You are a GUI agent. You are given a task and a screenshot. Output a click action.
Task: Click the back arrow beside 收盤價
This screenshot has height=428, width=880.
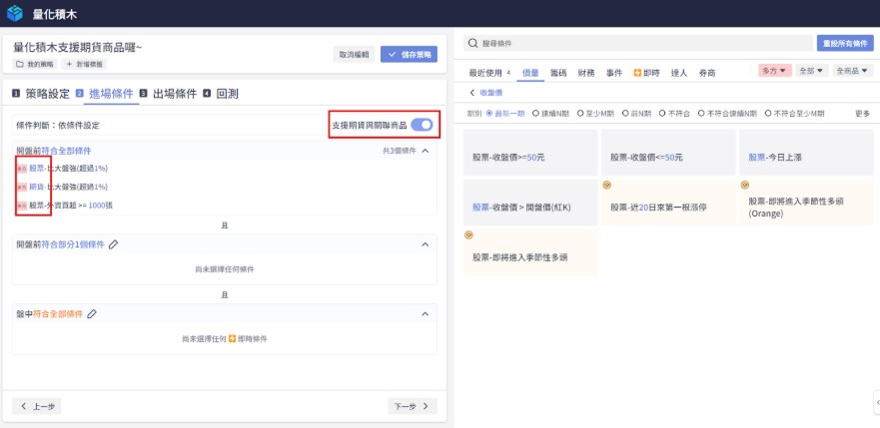(471, 92)
